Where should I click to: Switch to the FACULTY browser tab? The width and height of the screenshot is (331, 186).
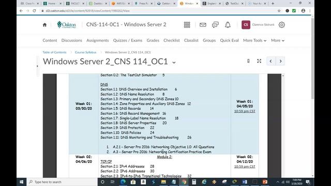coord(75,4)
